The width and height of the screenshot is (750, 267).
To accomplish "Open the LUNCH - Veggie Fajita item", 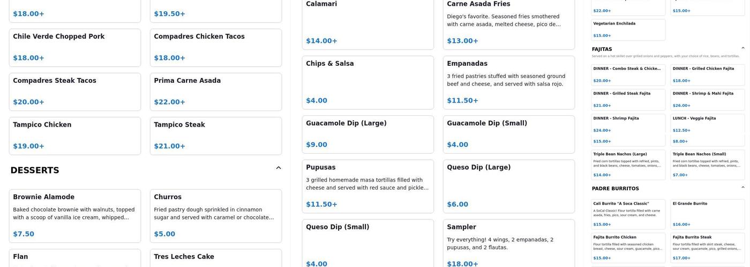I will 708,124.
